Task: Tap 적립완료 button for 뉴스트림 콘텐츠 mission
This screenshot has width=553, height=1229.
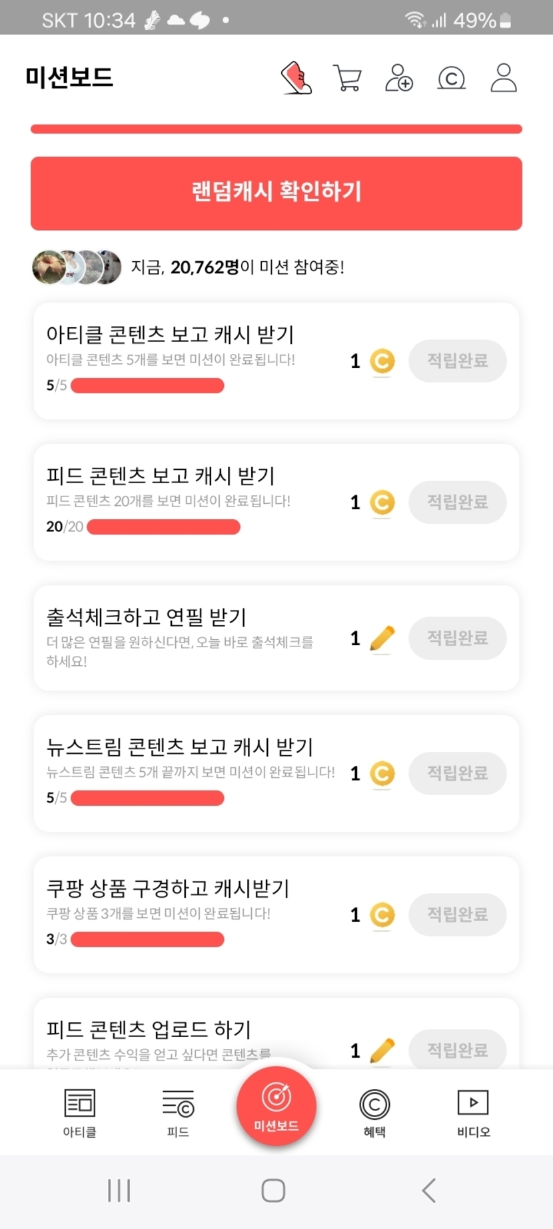Action: [x=458, y=773]
